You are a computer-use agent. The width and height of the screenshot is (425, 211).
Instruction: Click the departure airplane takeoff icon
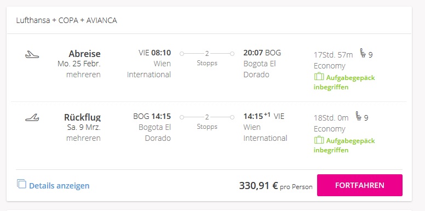click(x=32, y=54)
